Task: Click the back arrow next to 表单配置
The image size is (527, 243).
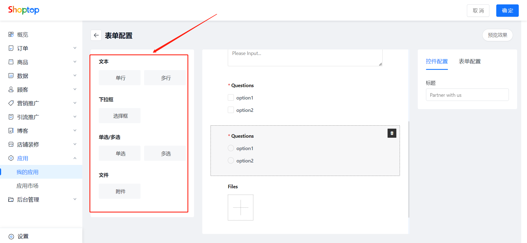Action: (x=96, y=35)
